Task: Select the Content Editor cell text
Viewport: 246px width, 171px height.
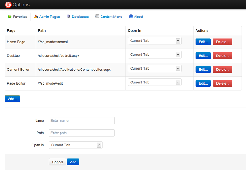Action: (18, 70)
